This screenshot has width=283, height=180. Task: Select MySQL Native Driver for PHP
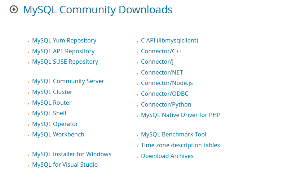tap(181, 115)
